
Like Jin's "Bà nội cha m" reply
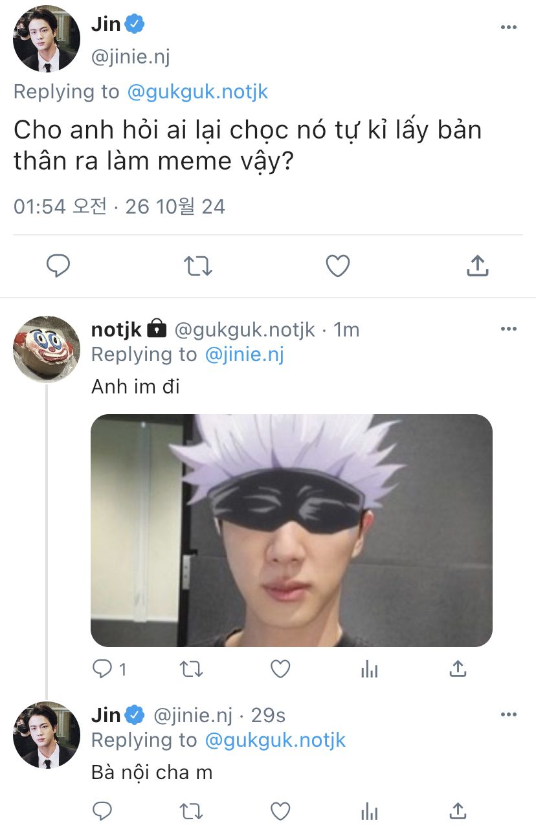pyautogui.click(x=280, y=811)
